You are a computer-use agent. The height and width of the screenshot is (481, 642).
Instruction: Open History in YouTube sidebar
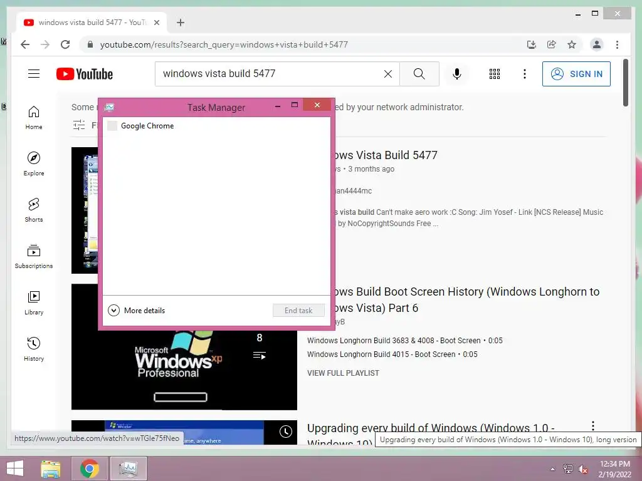tap(34, 349)
